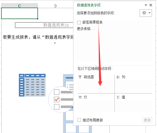The height and width of the screenshot is (133, 157).
Task: Enable the 推迟布局更新 checkbox
Action: coord(79,120)
